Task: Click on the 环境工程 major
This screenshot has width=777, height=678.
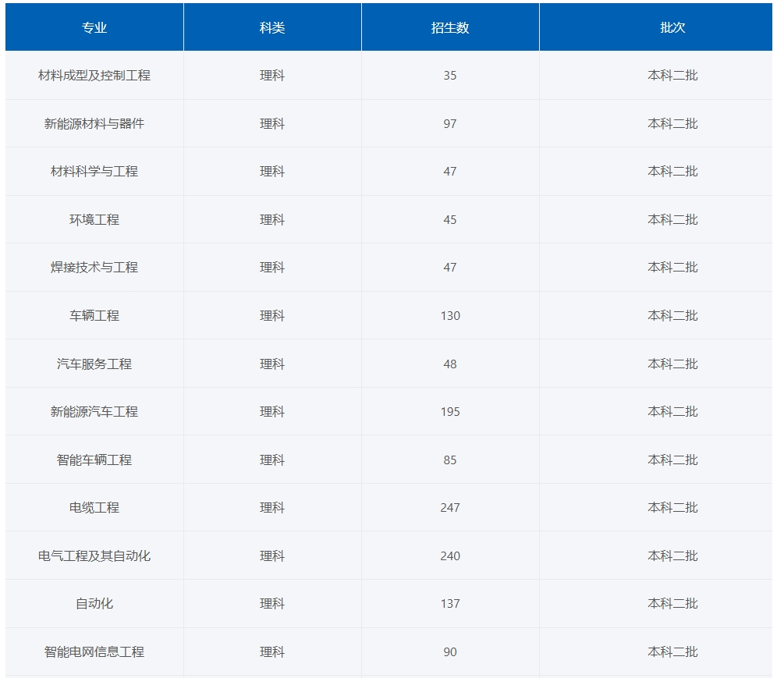Action: click(94, 220)
